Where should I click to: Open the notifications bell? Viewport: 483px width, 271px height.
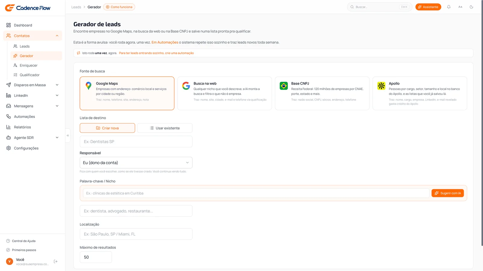pyautogui.click(x=449, y=7)
